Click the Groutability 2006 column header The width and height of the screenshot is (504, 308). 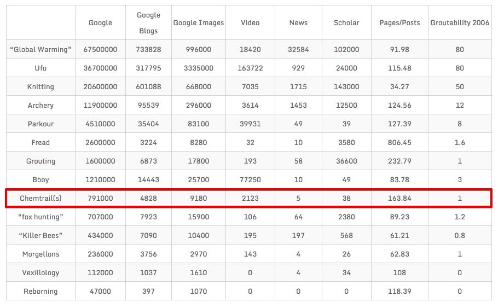coord(460,23)
